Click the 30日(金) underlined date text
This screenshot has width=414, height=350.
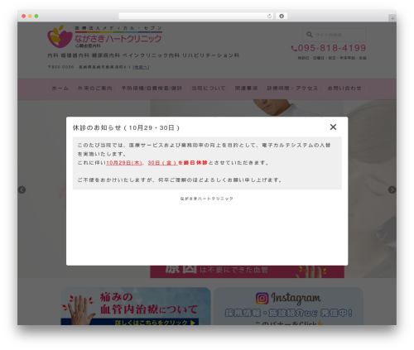point(162,163)
